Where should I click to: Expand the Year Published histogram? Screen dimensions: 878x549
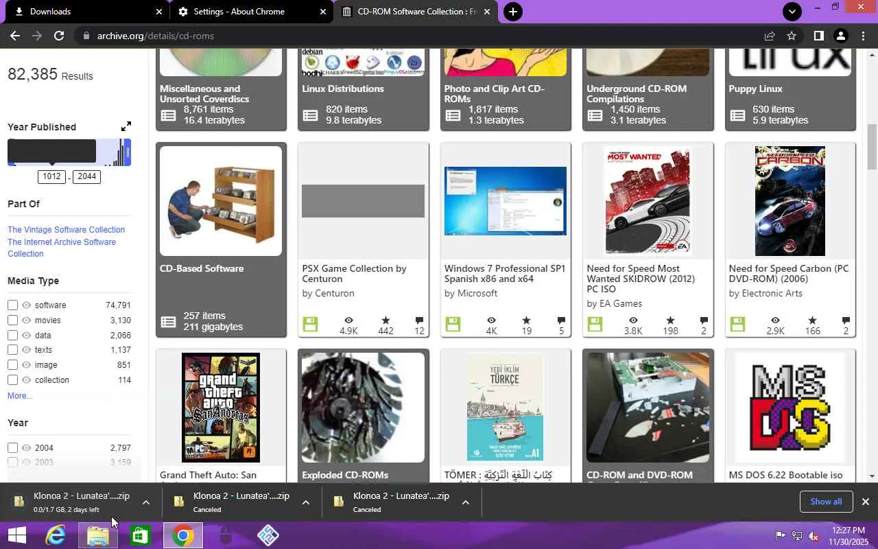126,126
